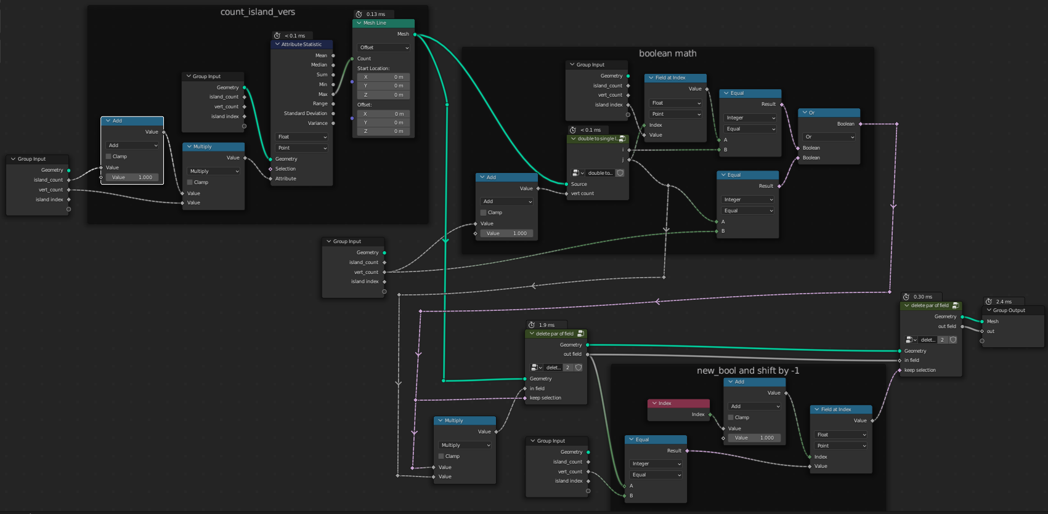Click 'delet...' group name in 0.30 ms delete node

[x=928, y=340]
